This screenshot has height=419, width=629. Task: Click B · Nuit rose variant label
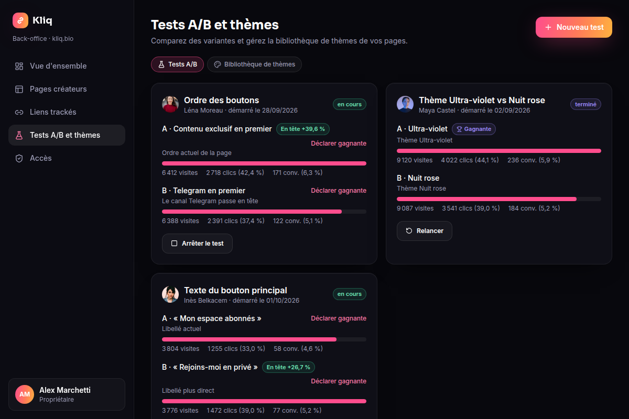tap(418, 178)
